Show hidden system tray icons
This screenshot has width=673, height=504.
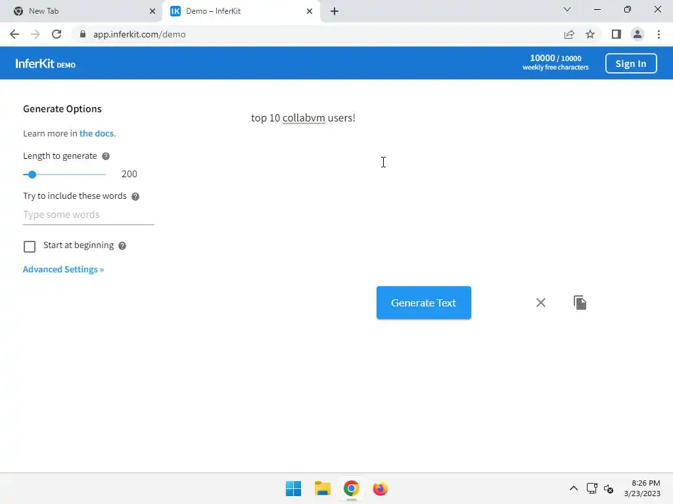[573, 488]
